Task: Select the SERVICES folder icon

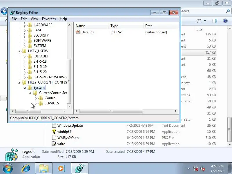Action: pyautogui.click(x=41, y=103)
